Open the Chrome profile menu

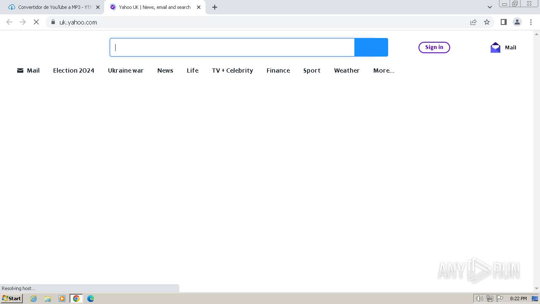coord(517,22)
